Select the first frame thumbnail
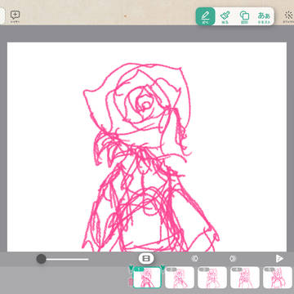This screenshot has width=294, height=294. point(147,278)
